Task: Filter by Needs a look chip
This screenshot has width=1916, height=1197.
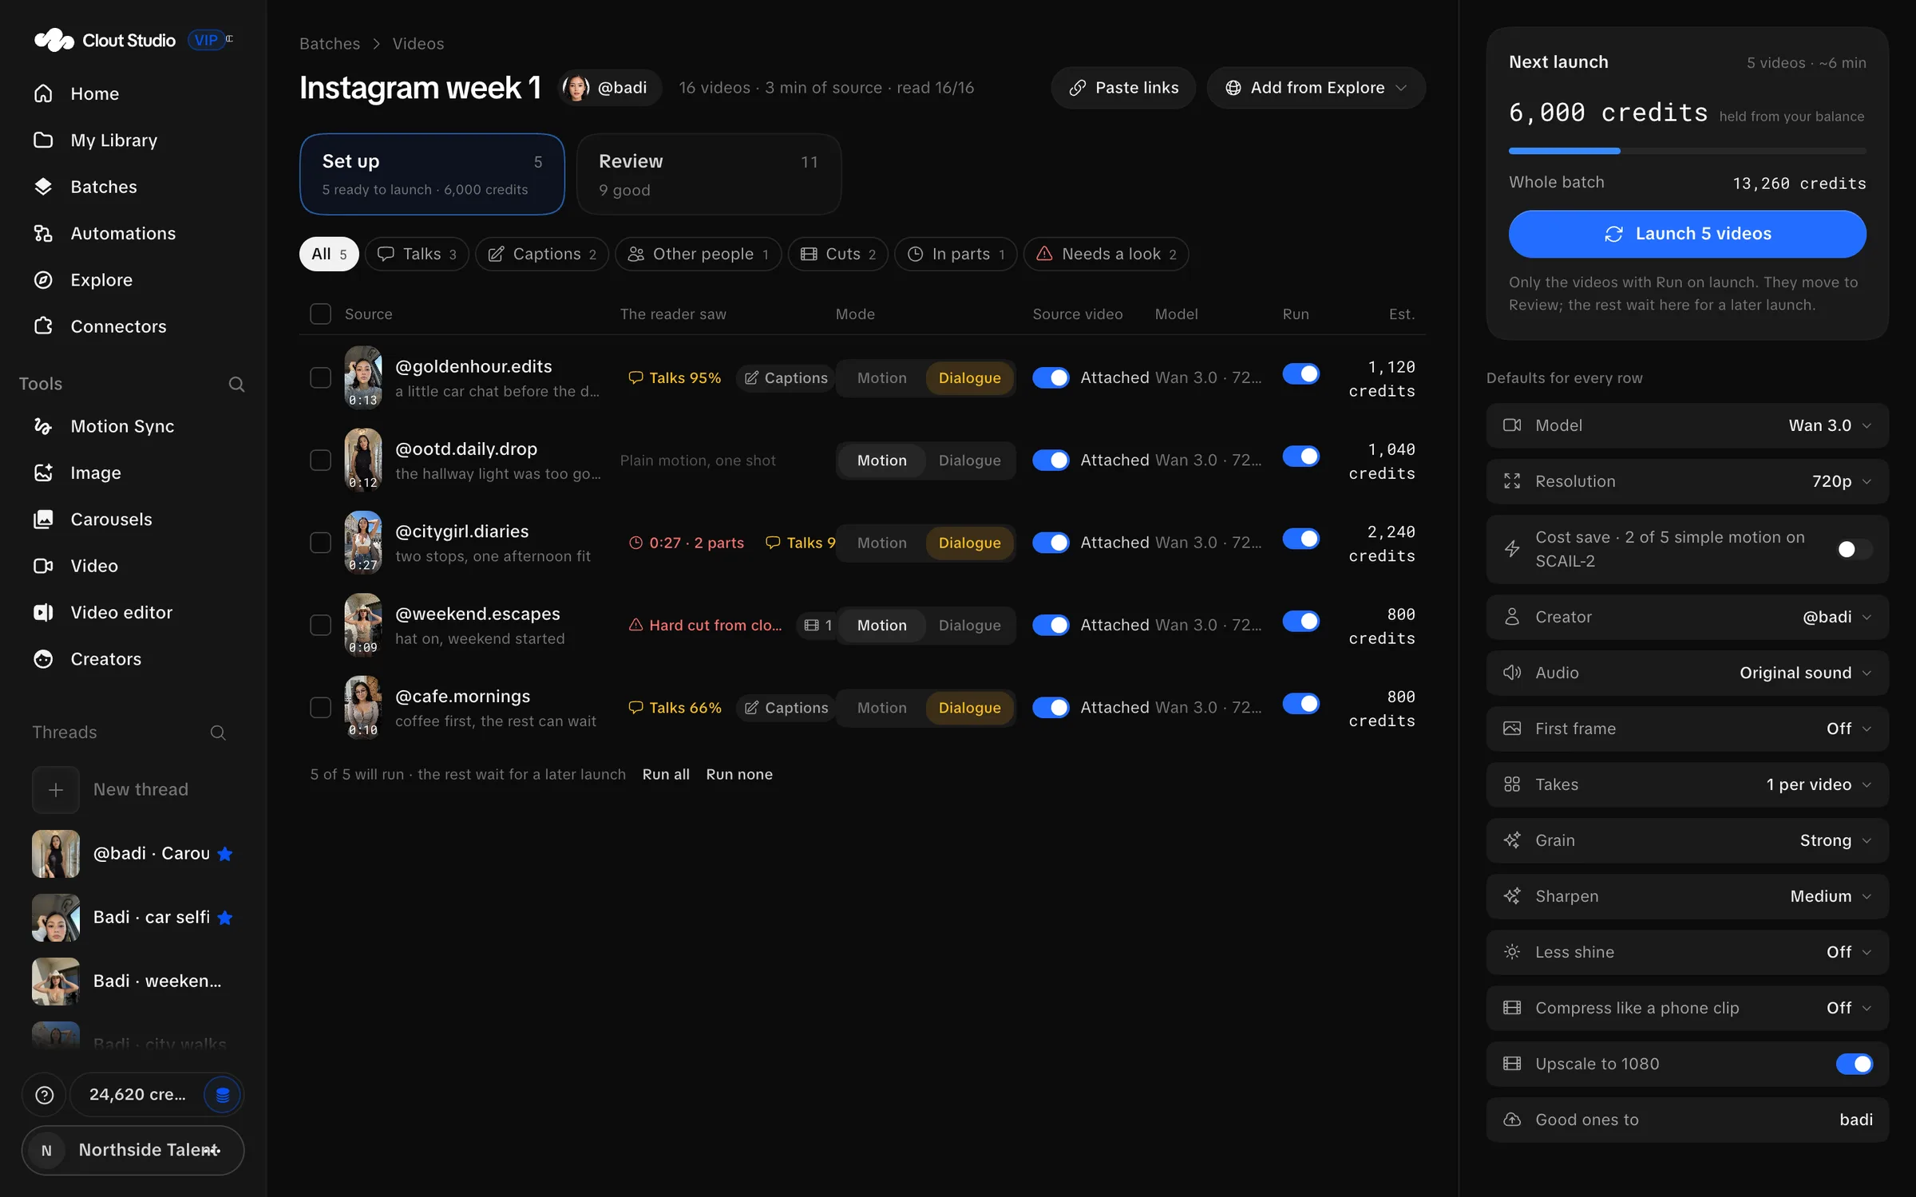Action: pos(1106,254)
